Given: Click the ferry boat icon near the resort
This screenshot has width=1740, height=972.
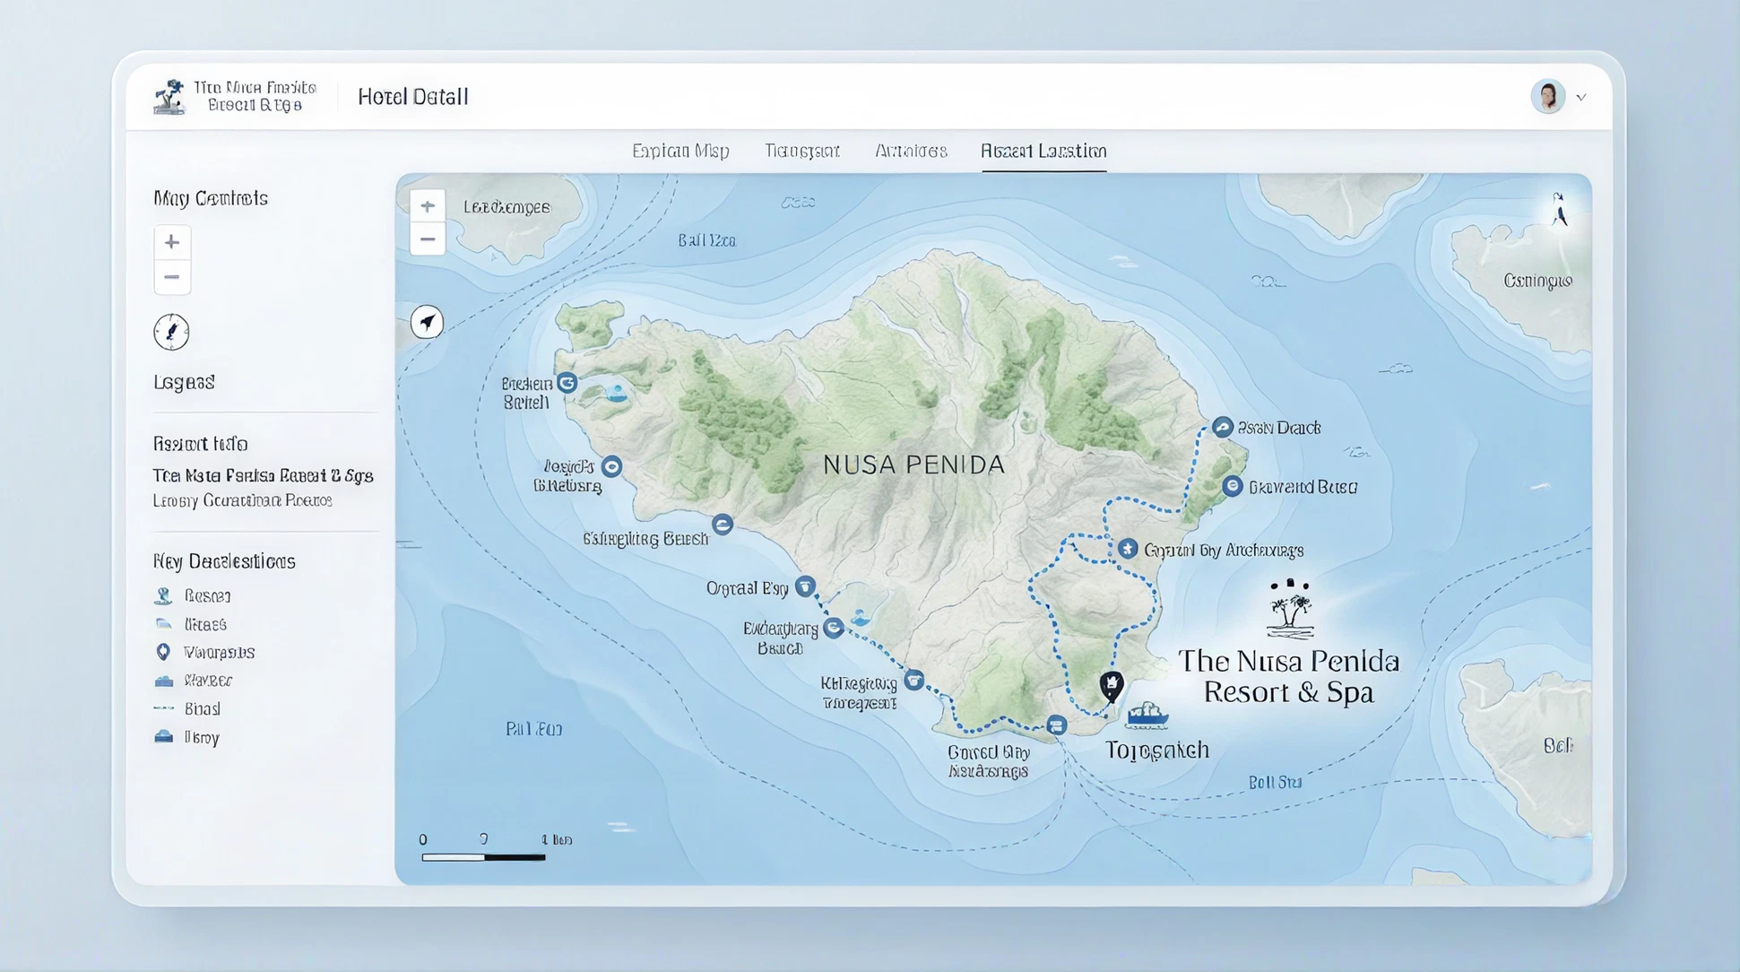Looking at the screenshot, I should coord(1147,715).
